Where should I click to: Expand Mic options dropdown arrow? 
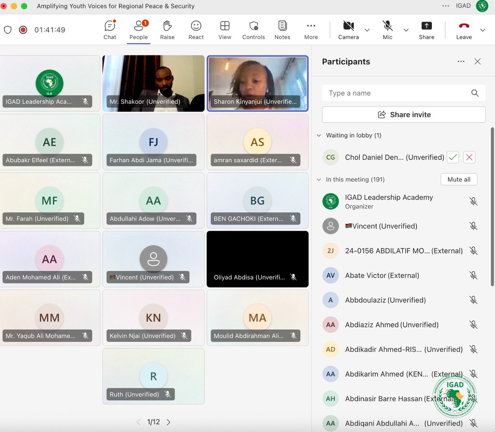pos(406,30)
